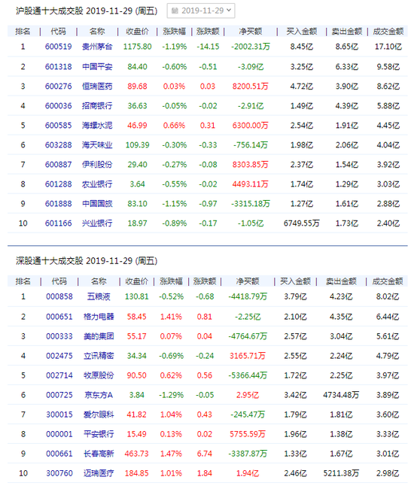This screenshot has width=414, height=486.
Task: Open 贵州茅台 stock name link
Action: (x=97, y=47)
